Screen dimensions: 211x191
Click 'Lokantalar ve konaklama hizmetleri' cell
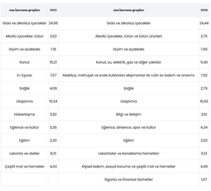click(x=128, y=153)
